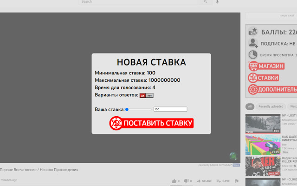Click the Ваша ставка slider handle

tap(127, 109)
